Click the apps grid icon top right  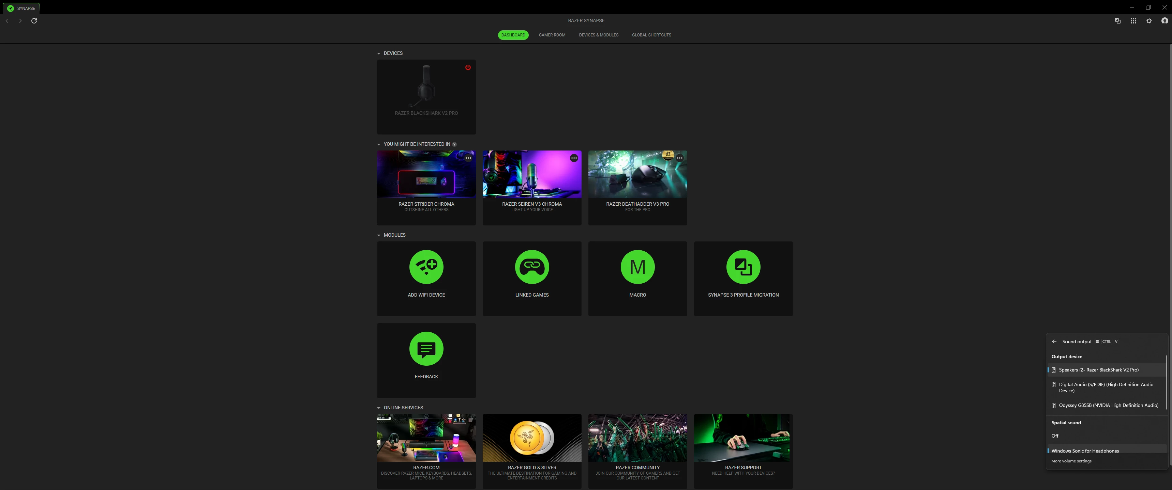point(1133,21)
